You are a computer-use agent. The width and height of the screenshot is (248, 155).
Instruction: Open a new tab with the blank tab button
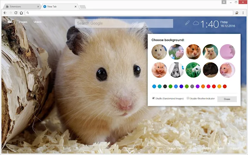pyautogui.click(x=83, y=7)
